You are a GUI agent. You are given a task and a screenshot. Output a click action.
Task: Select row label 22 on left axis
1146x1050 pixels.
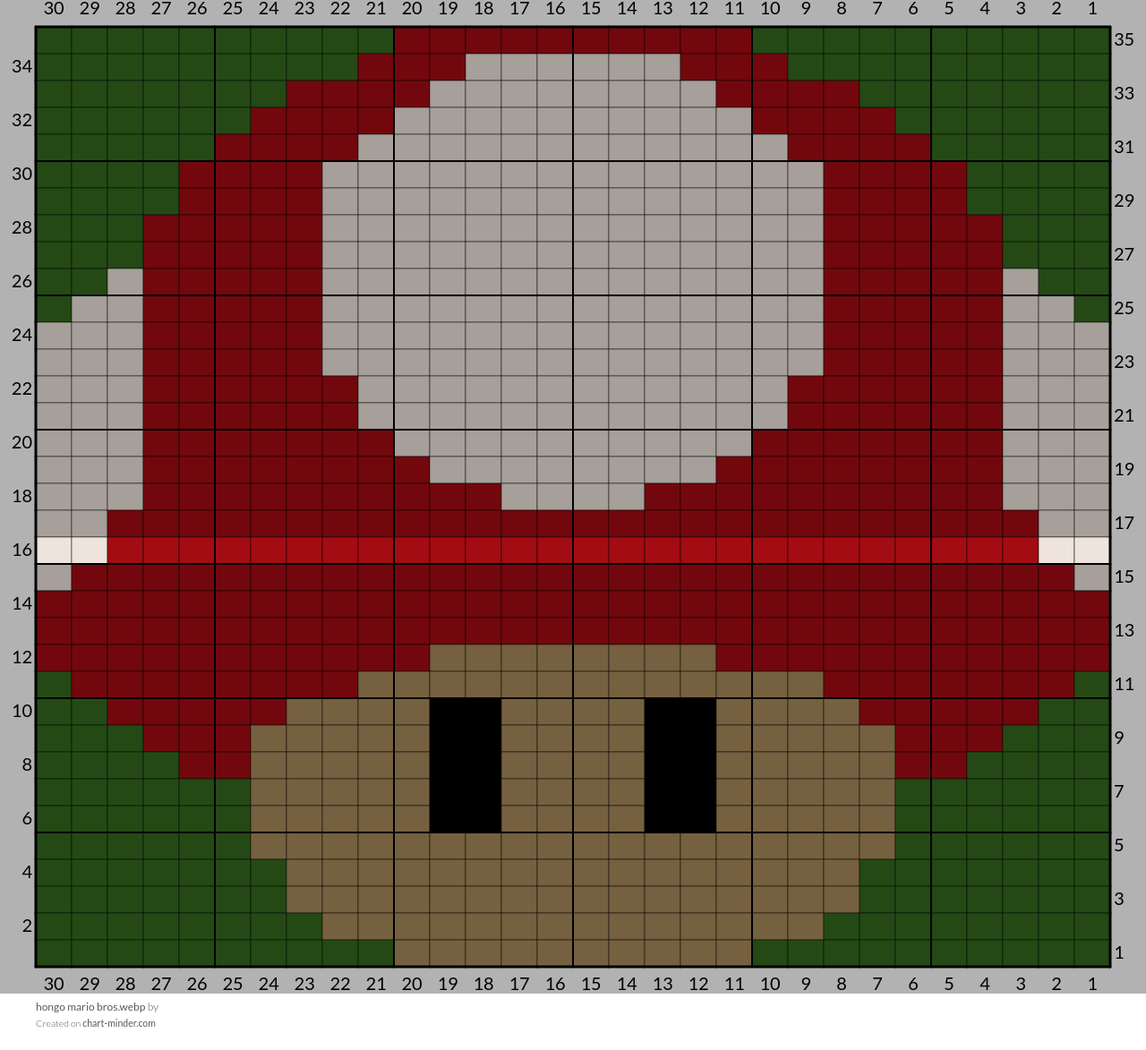pos(22,388)
